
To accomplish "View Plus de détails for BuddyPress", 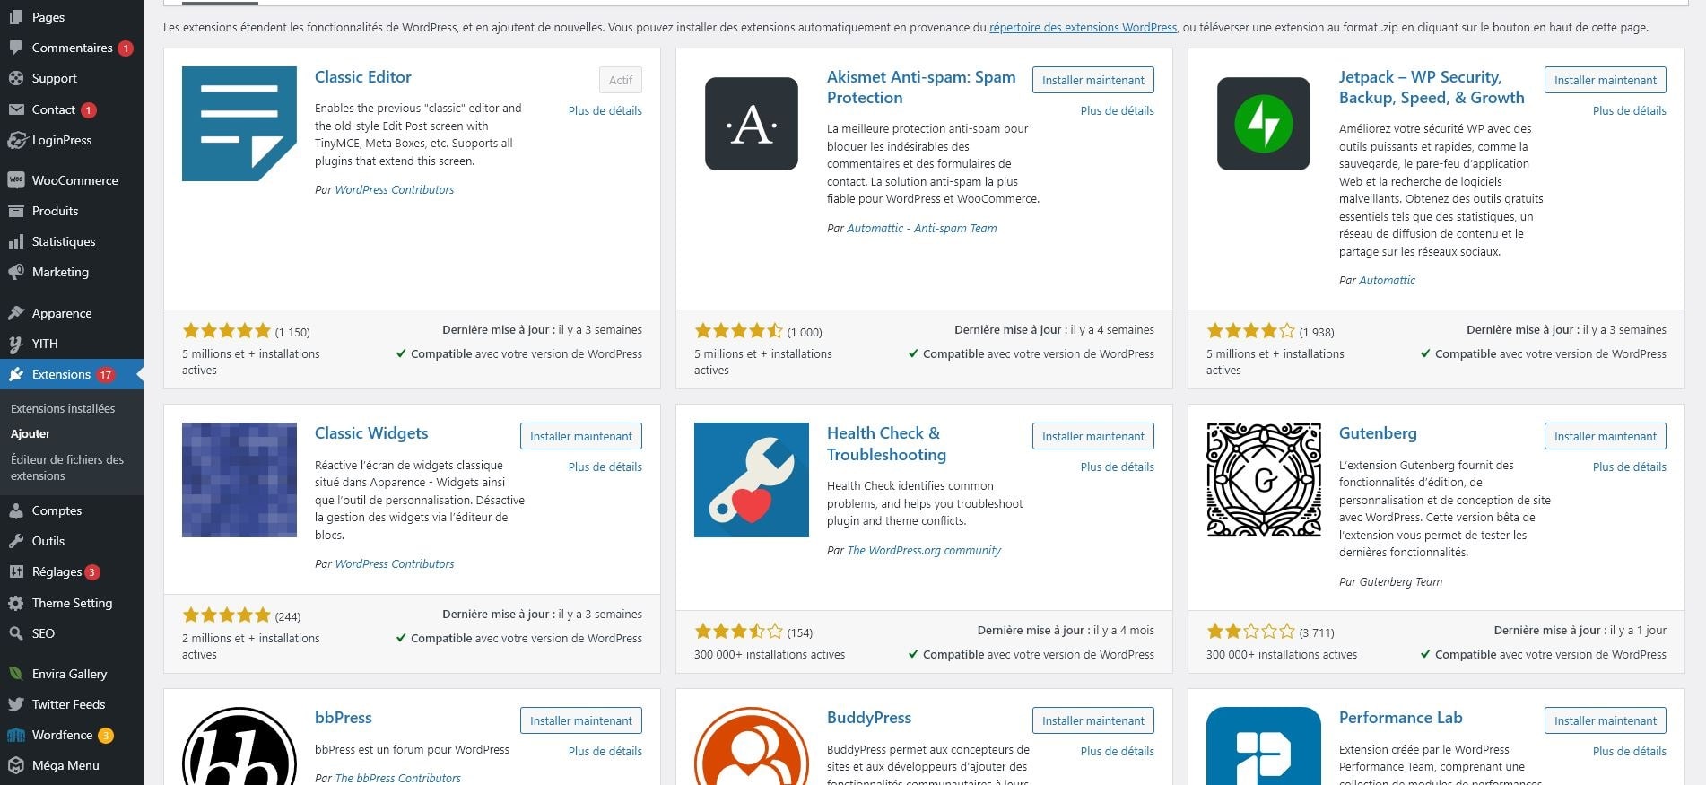I will tap(1118, 751).
